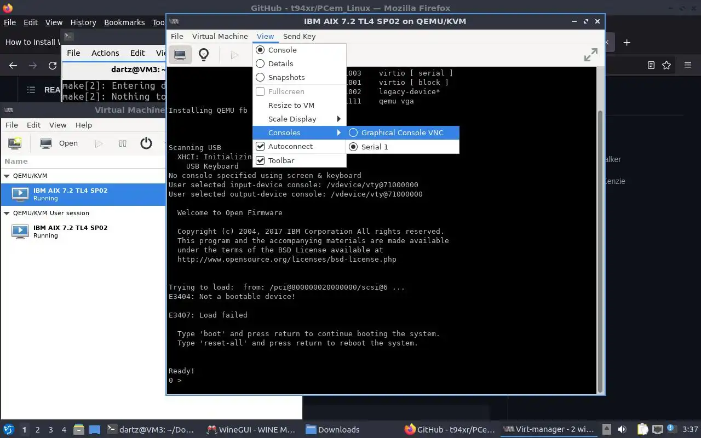This screenshot has width=701, height=438.
Task: Click the file manager drawer icon in taskbar
Action: pos(78,429)
